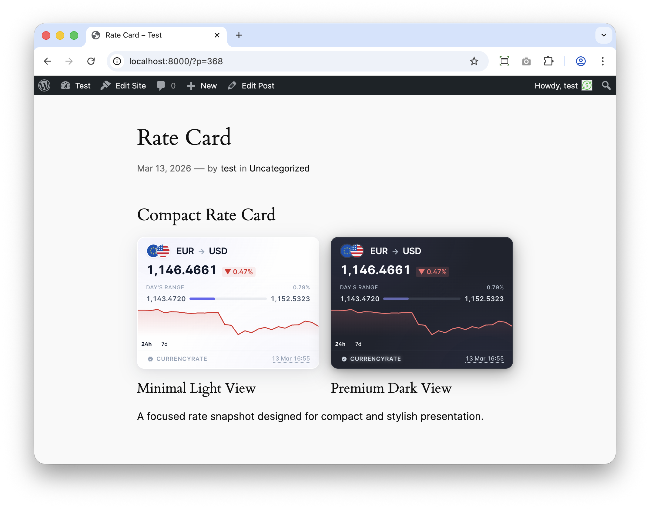Select 24h timeframe on the dark card
The width and height of the screenshot is (650, 509).
[x=340, y=344]
